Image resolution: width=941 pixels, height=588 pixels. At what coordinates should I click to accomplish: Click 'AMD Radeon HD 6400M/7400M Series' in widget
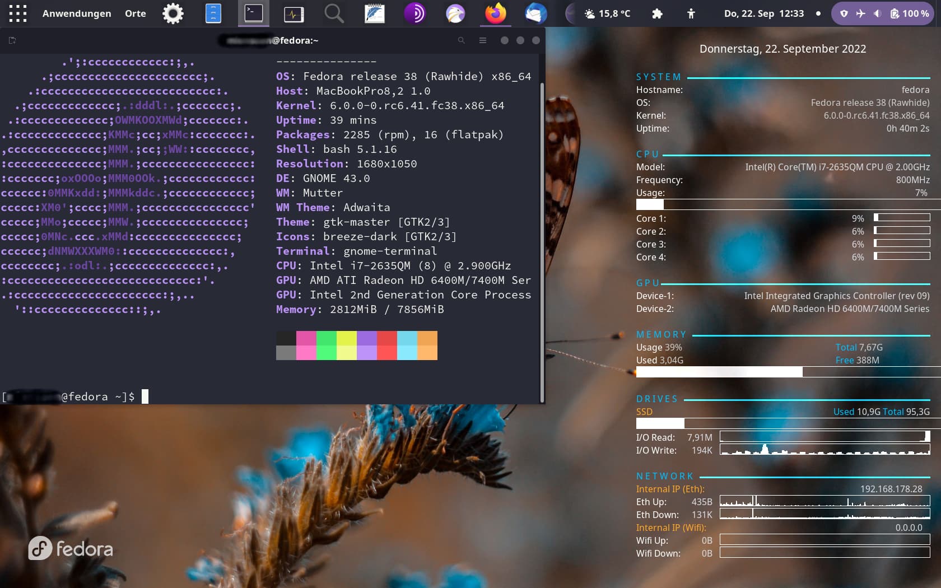[x=850, y=309]
